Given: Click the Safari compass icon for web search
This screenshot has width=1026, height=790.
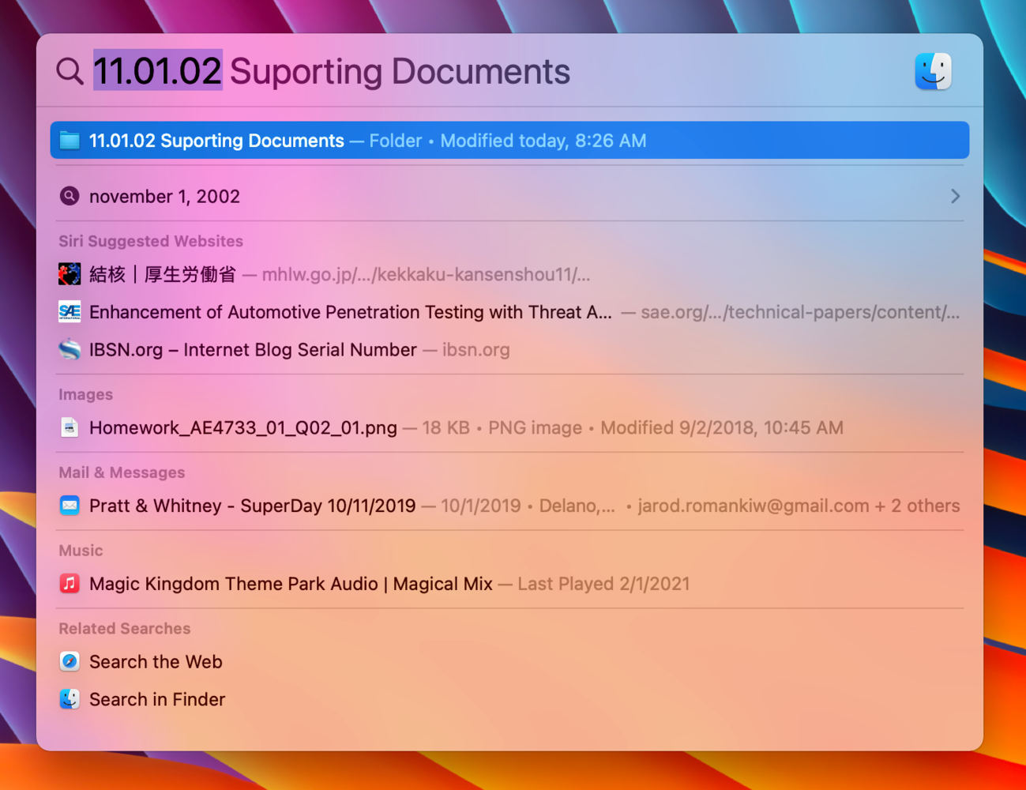Looking at the screenshot, I should (70, 661).
